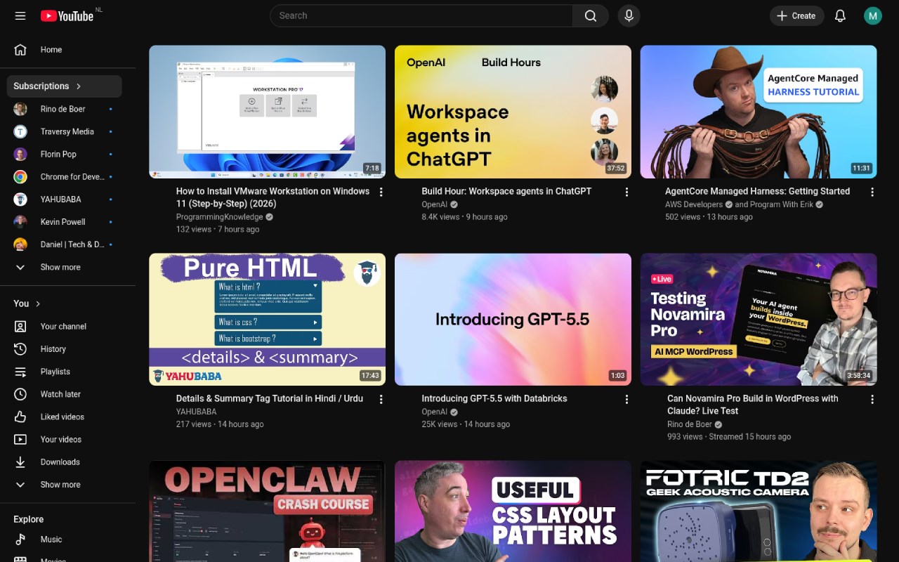Select Watch later in the sidebar
This screenshot has height=562, width=899.
64,394
